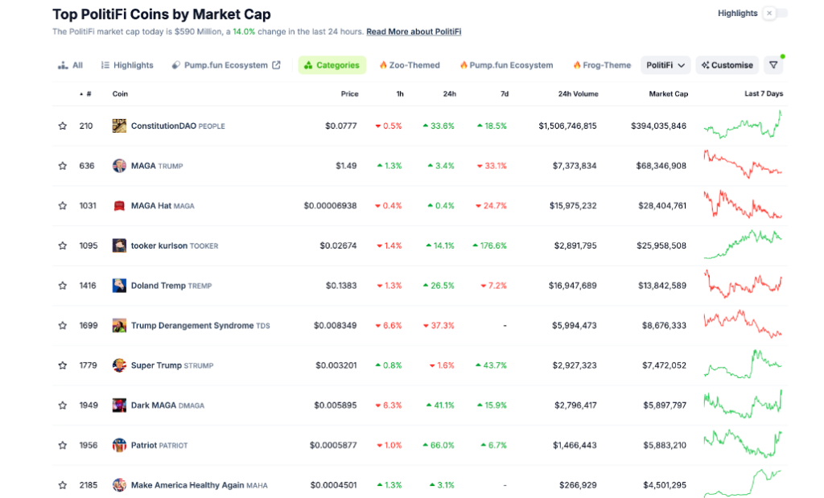
Task: View Patriot 7-day sparkline chart
Action: click(x=743, y=444)
